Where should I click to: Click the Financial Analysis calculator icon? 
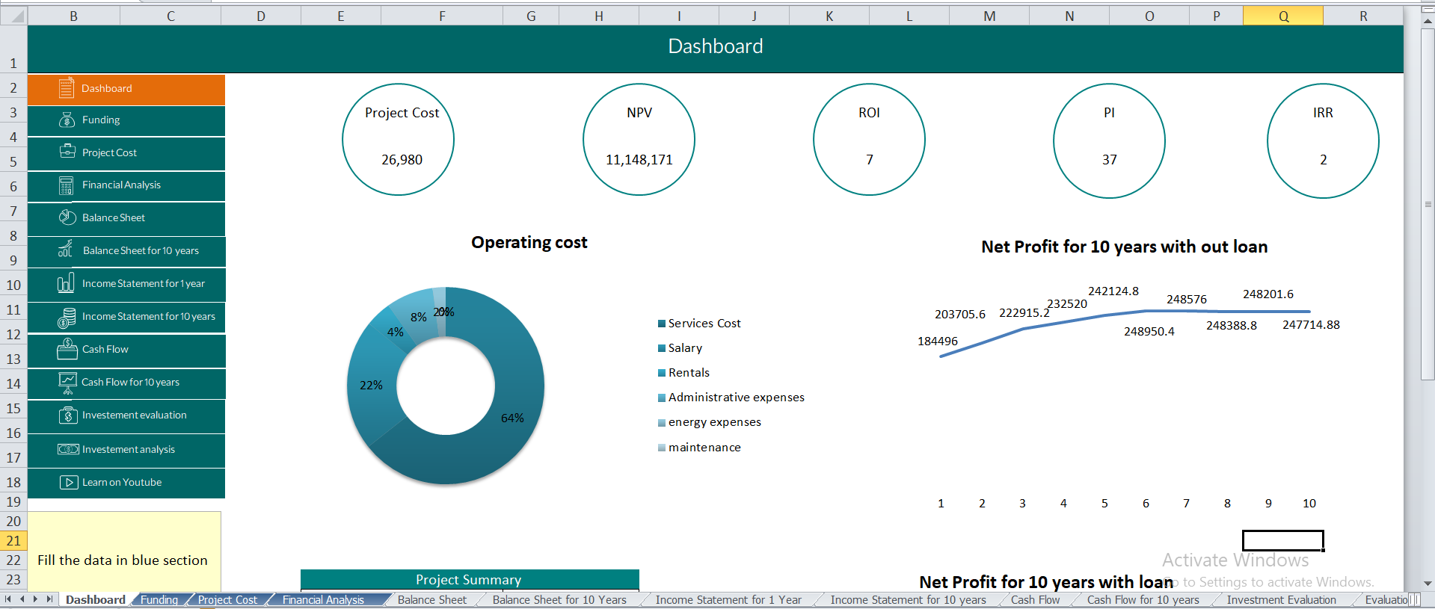[x=67, y=185]
